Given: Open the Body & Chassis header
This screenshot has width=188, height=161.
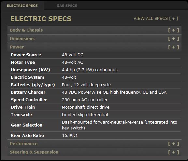Looking at the screenshot, I should click(x=94, y=30).
